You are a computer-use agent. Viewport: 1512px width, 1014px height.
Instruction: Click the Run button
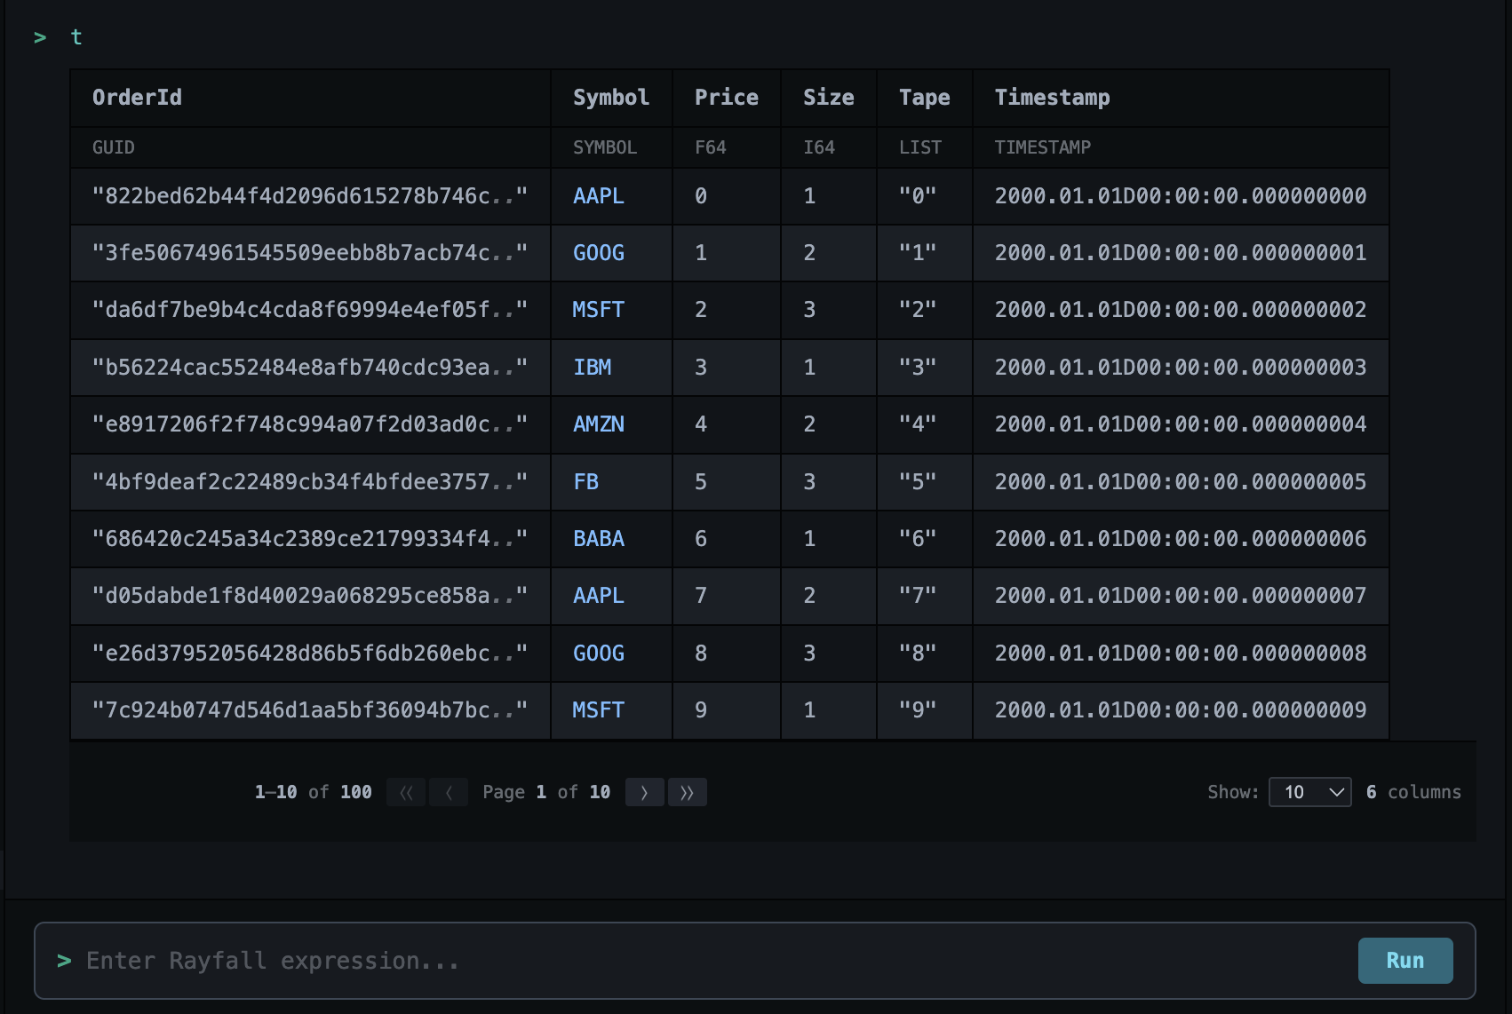1405,960
